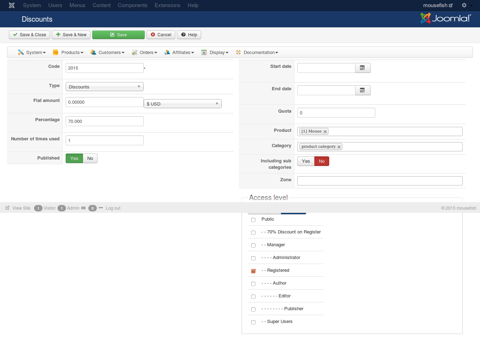This screenshot has width=480, height=361.
Task: Click the View Site link
Action: point(21,208)
